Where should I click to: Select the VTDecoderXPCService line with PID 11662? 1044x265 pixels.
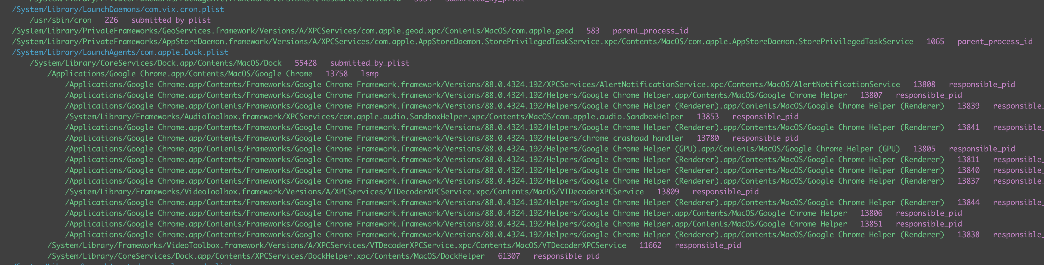336,245
